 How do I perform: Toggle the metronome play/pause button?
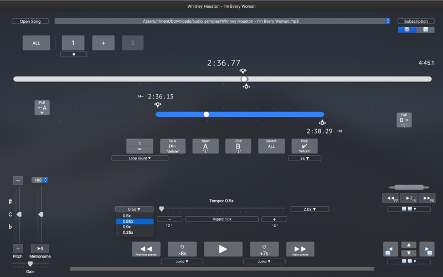click(40, 248)
